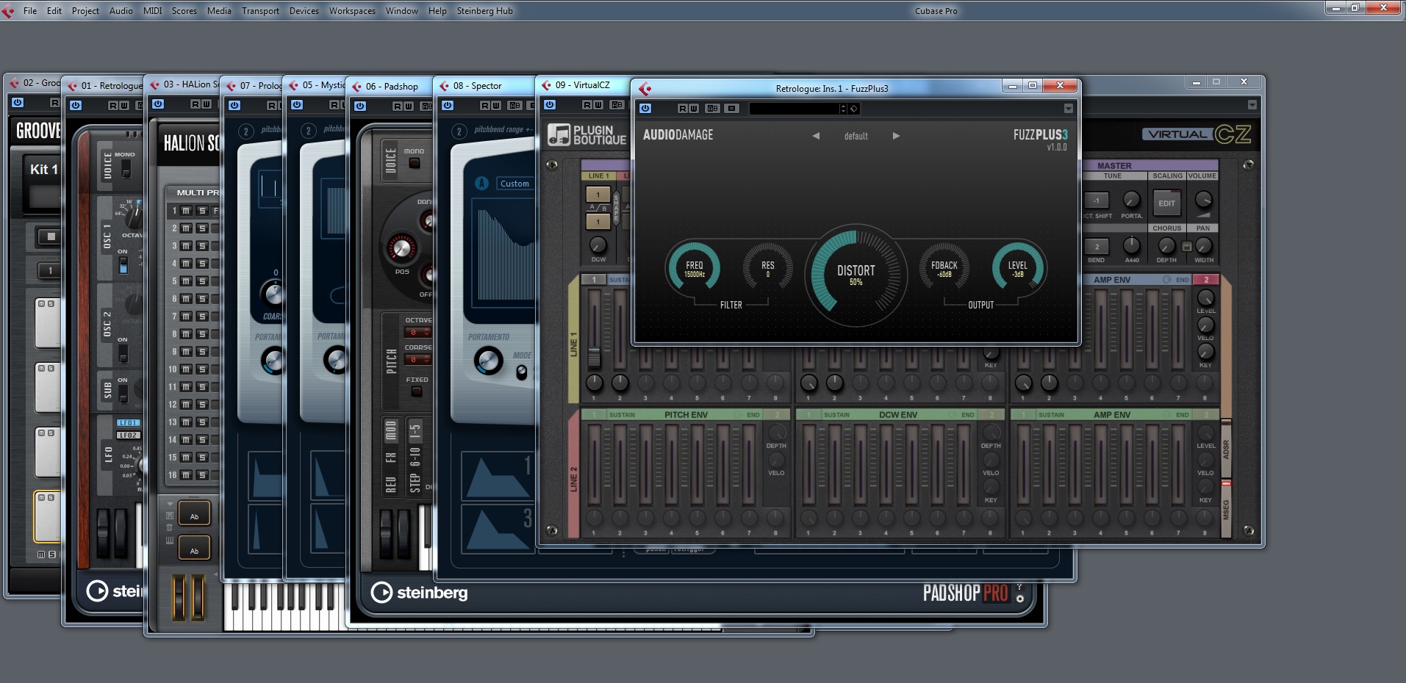Toggle Write automation in FuzzPlus3 window

(x=694, y=109)
